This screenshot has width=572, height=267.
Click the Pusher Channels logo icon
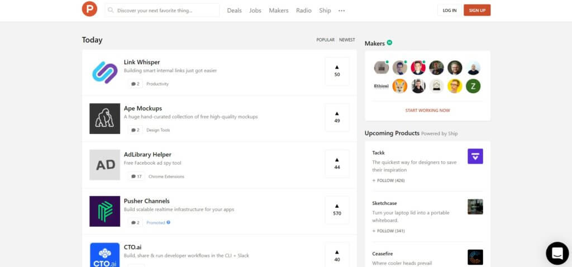(x=104, y=211)
